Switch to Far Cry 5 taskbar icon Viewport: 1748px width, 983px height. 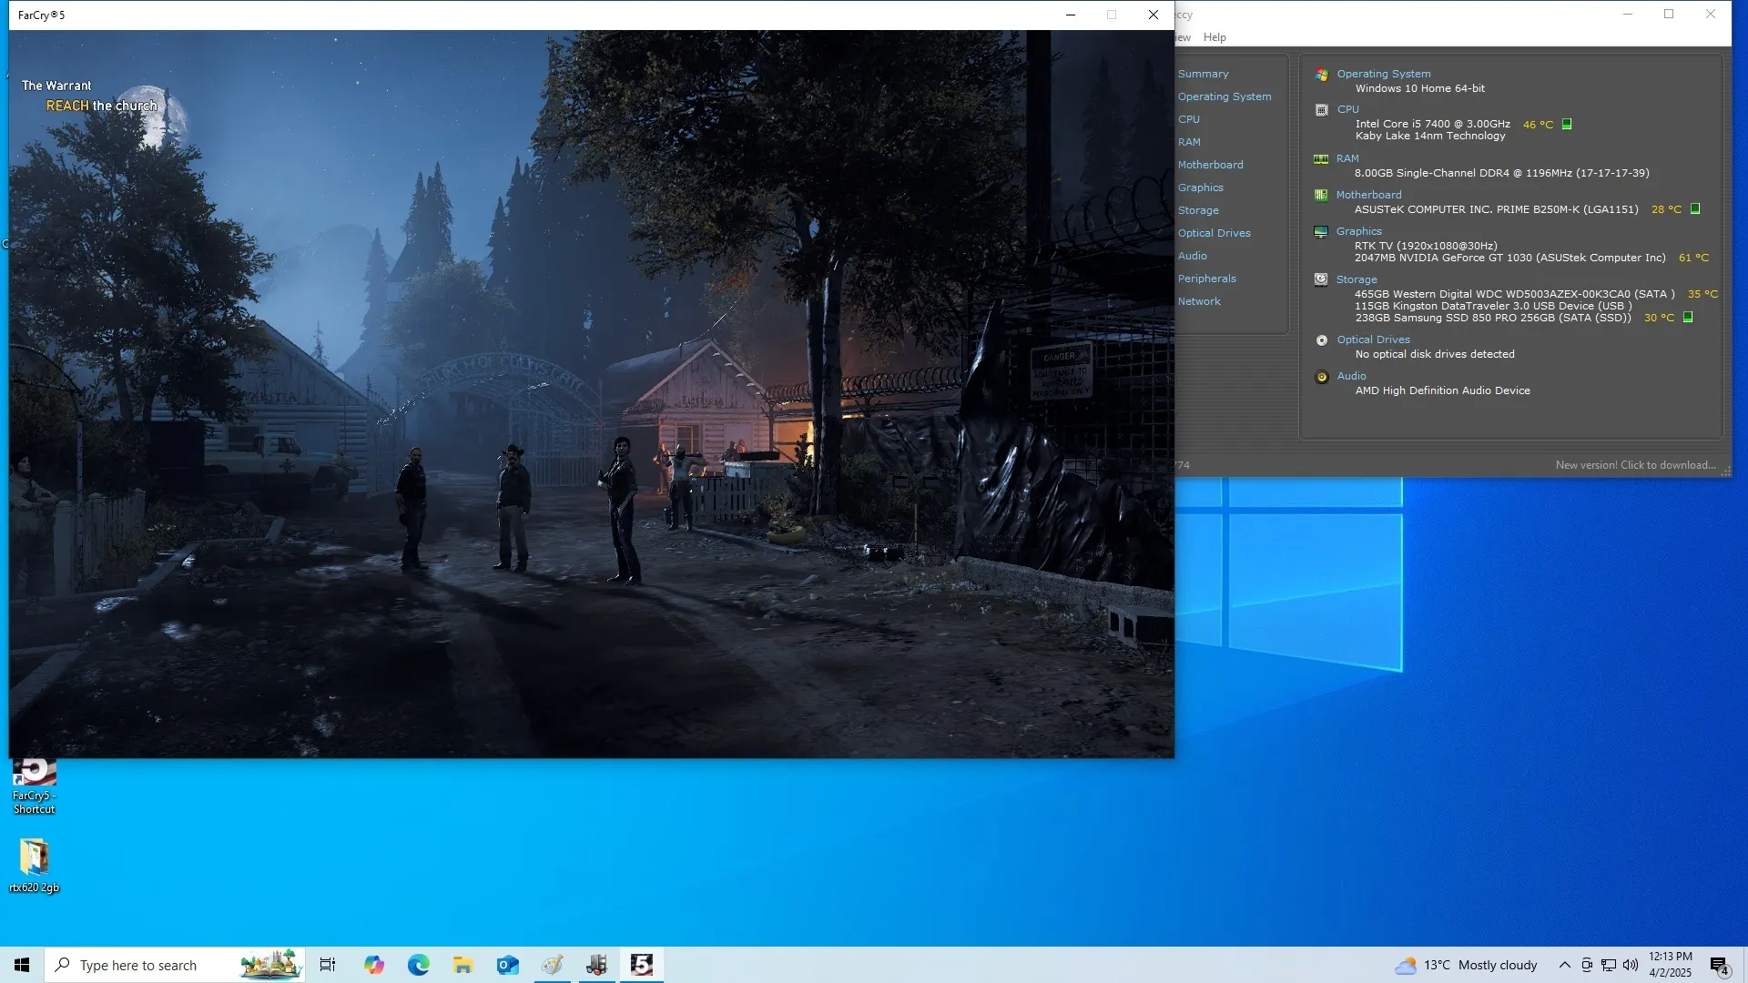tap(642, 965)
